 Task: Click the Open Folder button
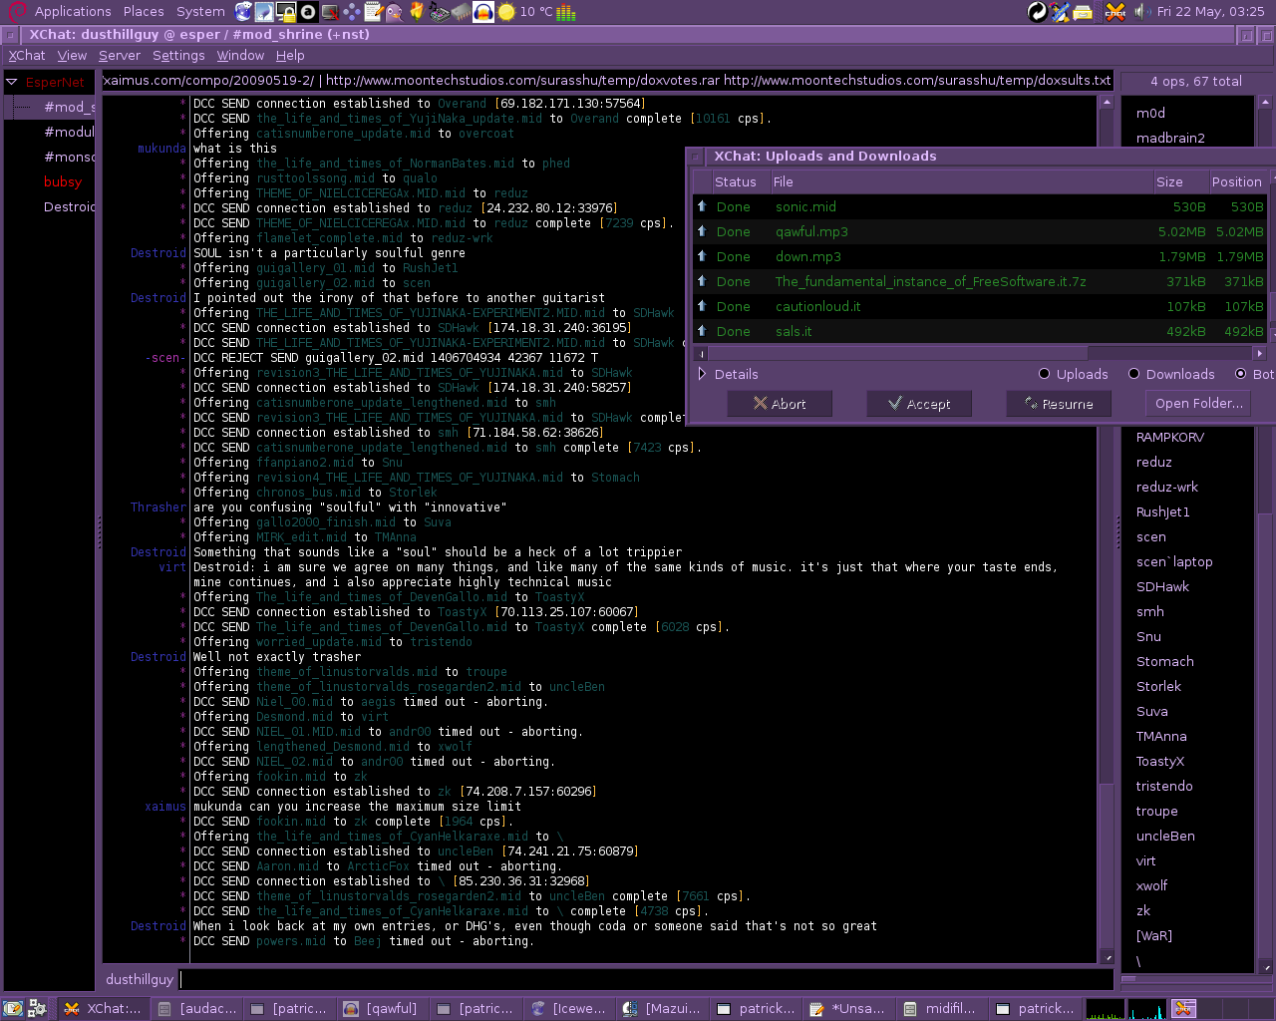click(x=1198, y=404)
